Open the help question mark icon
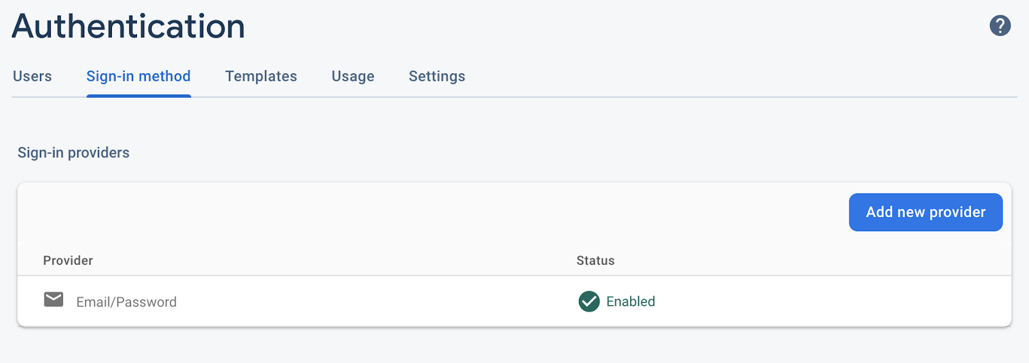1029x363 pixels. 1000,26
